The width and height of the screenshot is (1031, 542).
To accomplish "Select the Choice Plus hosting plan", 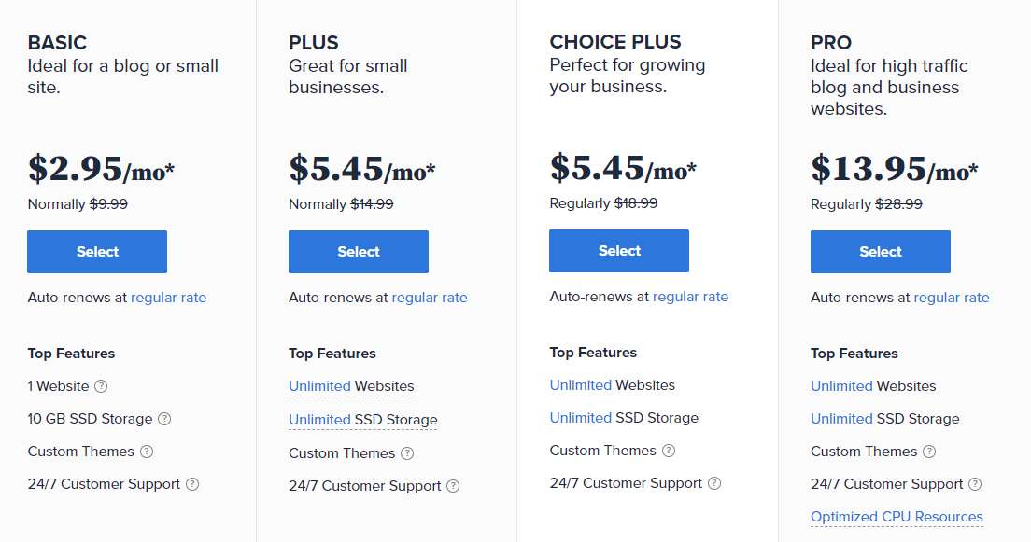I will click(619, 251).
